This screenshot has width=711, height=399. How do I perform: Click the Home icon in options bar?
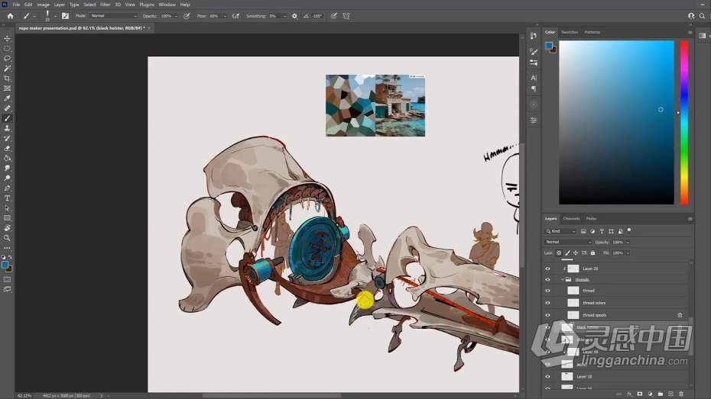click(x=10, y=15)
